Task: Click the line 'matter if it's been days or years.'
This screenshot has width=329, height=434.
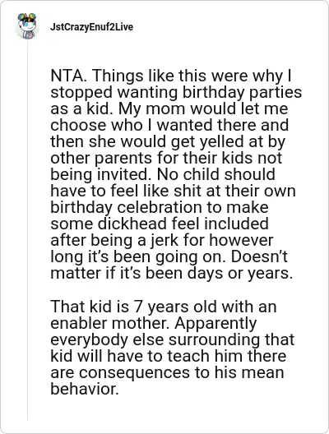Action: point(172,273)
